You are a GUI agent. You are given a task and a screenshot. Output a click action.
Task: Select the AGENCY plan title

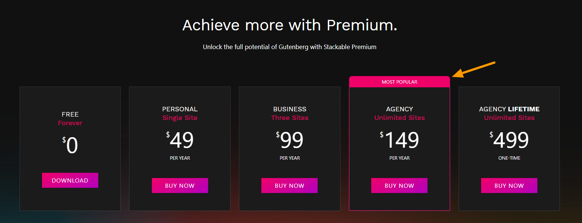point(399,109)
